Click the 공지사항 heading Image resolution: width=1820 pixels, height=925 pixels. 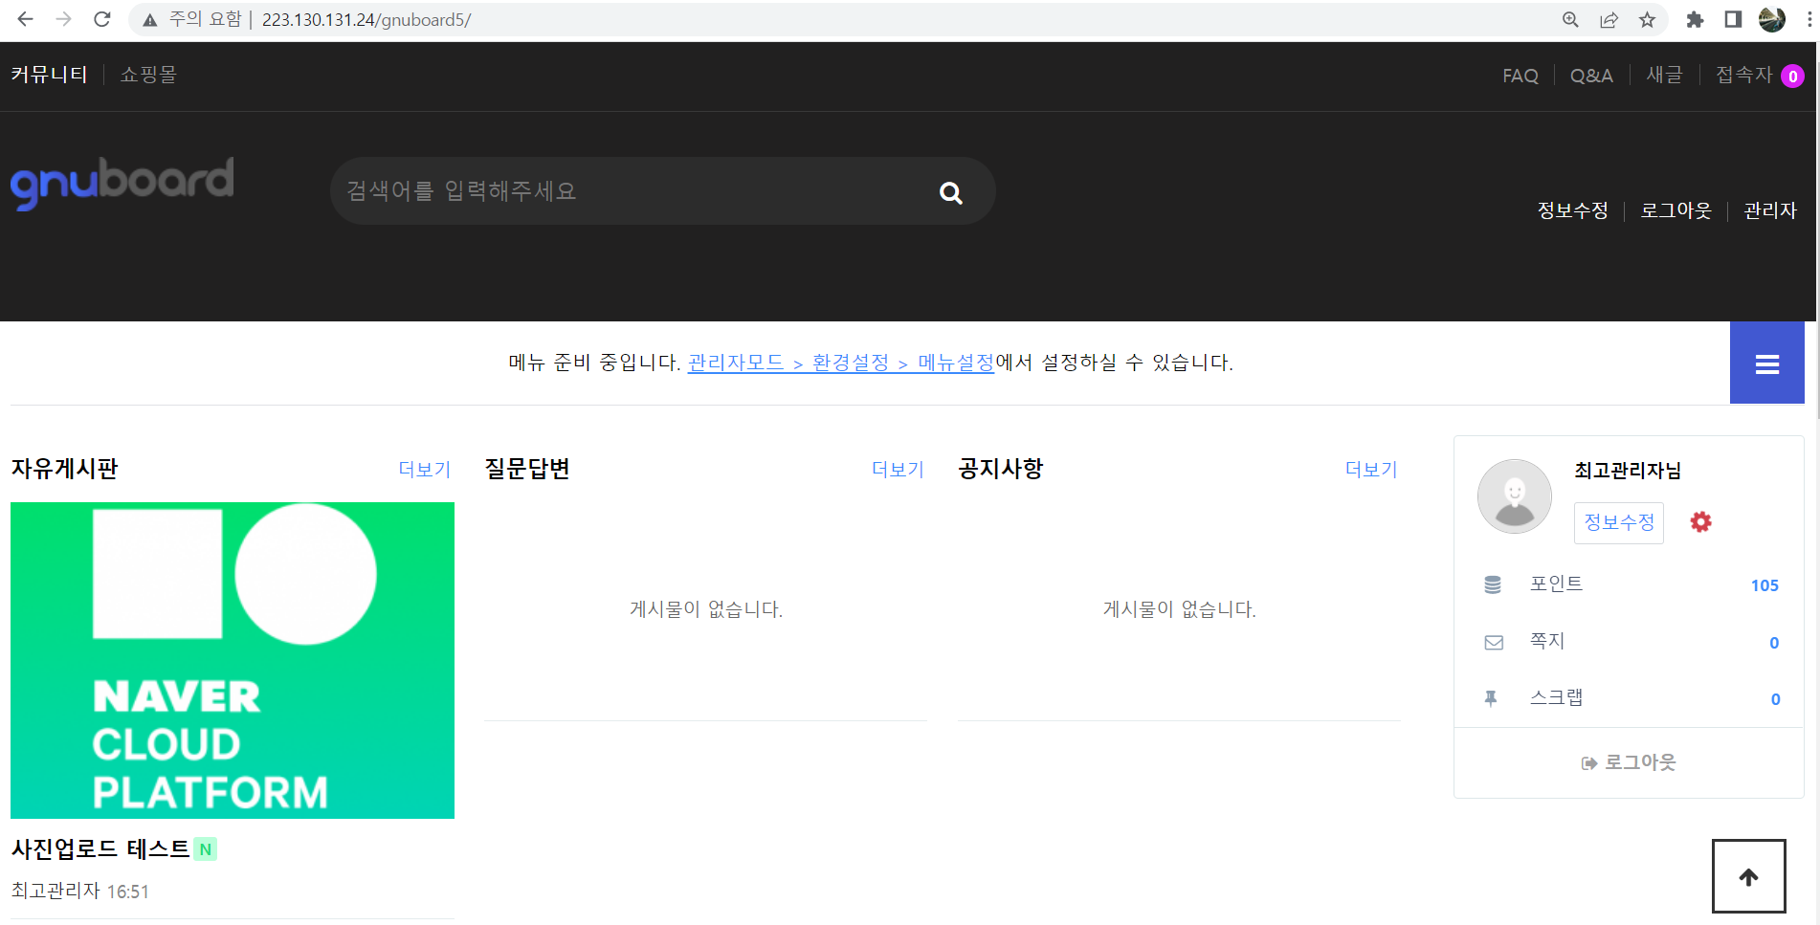coord(1001,469)
